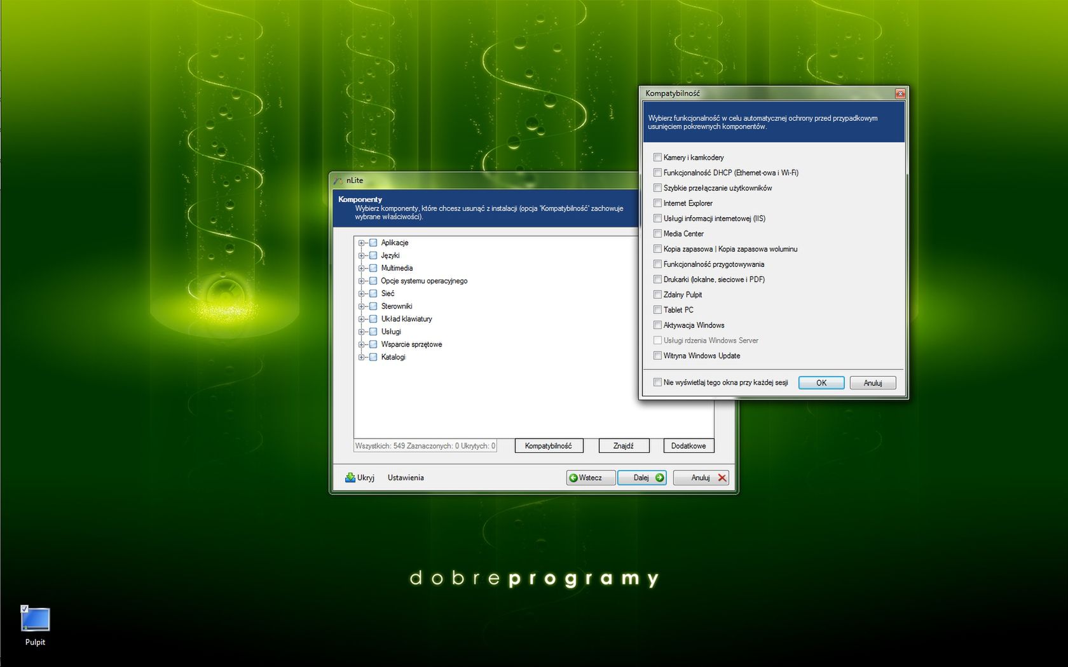Viewport: 1068px width, 667px height.
Task: Click the Znajdź search button
Action: (x=624, y=446)
